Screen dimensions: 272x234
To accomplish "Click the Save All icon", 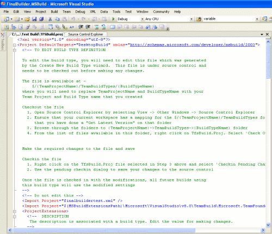I will click(41, 19).
